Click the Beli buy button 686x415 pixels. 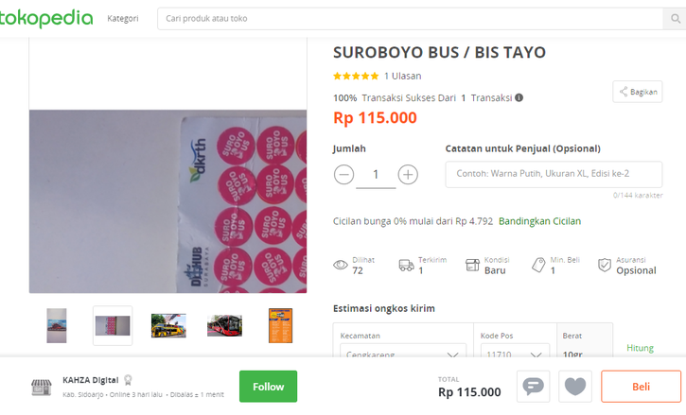pos(641,386)
